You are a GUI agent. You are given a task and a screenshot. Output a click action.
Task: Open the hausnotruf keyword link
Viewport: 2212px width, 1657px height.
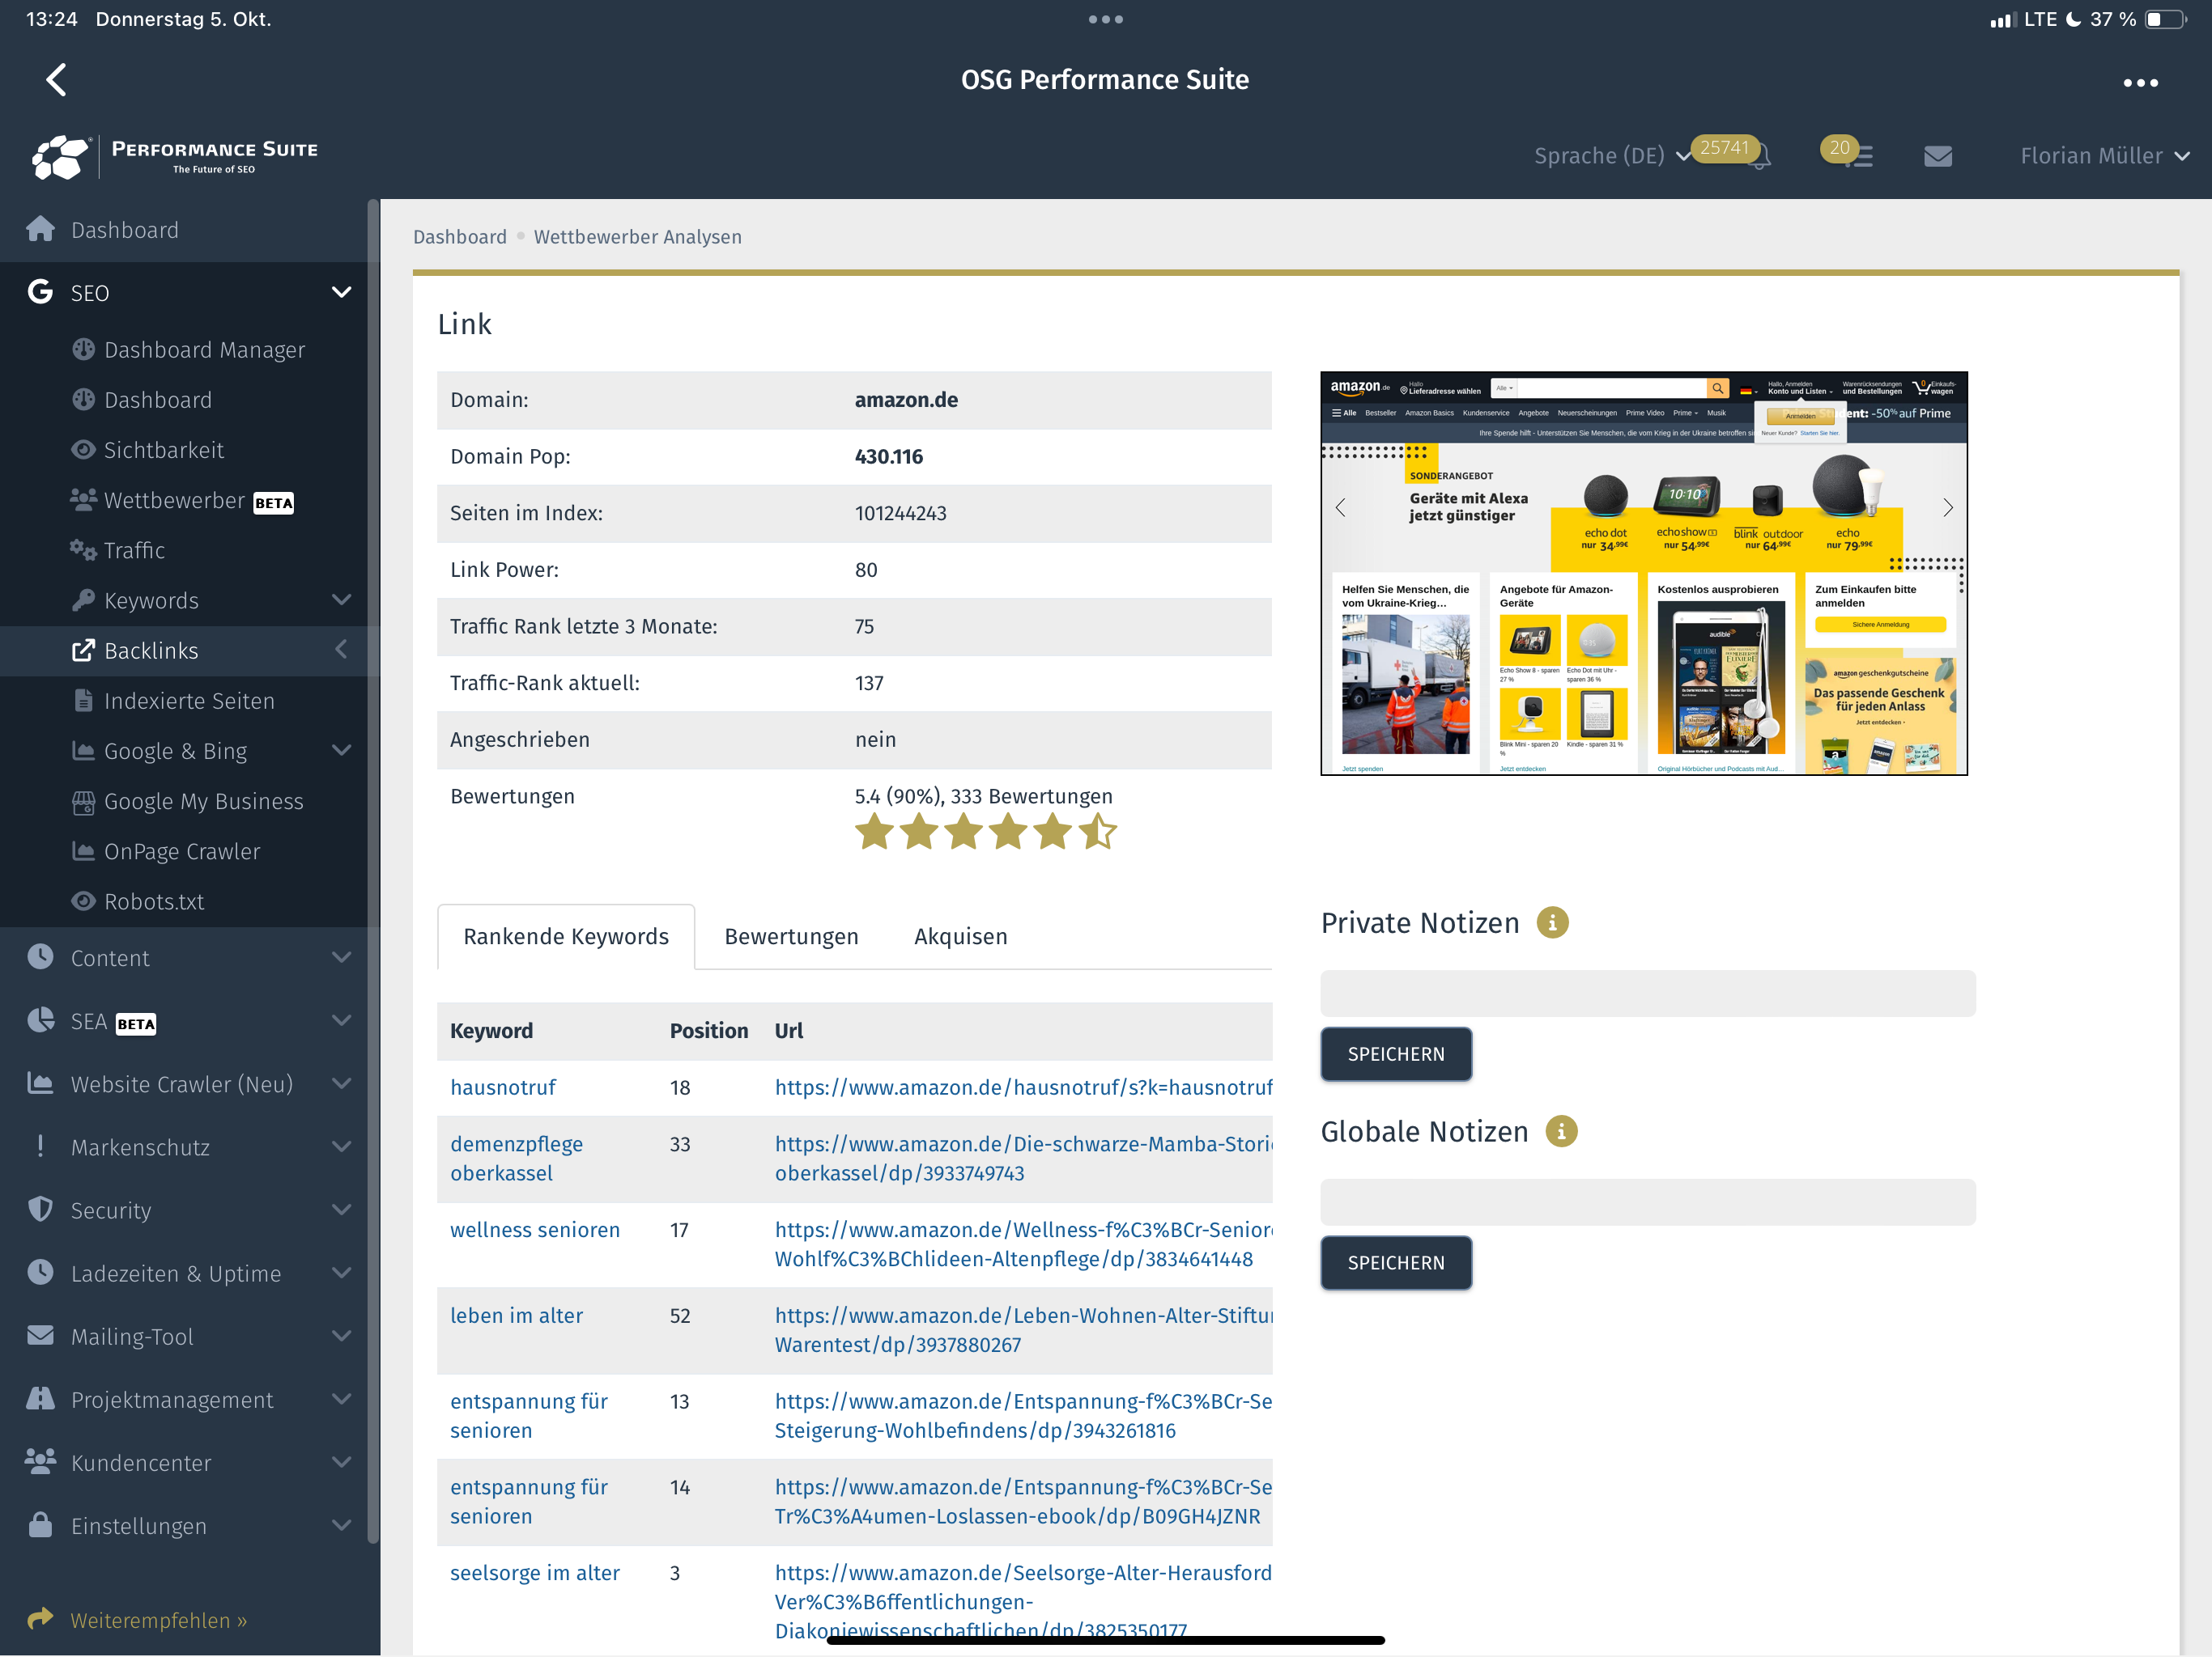(x=503, y=1087)
